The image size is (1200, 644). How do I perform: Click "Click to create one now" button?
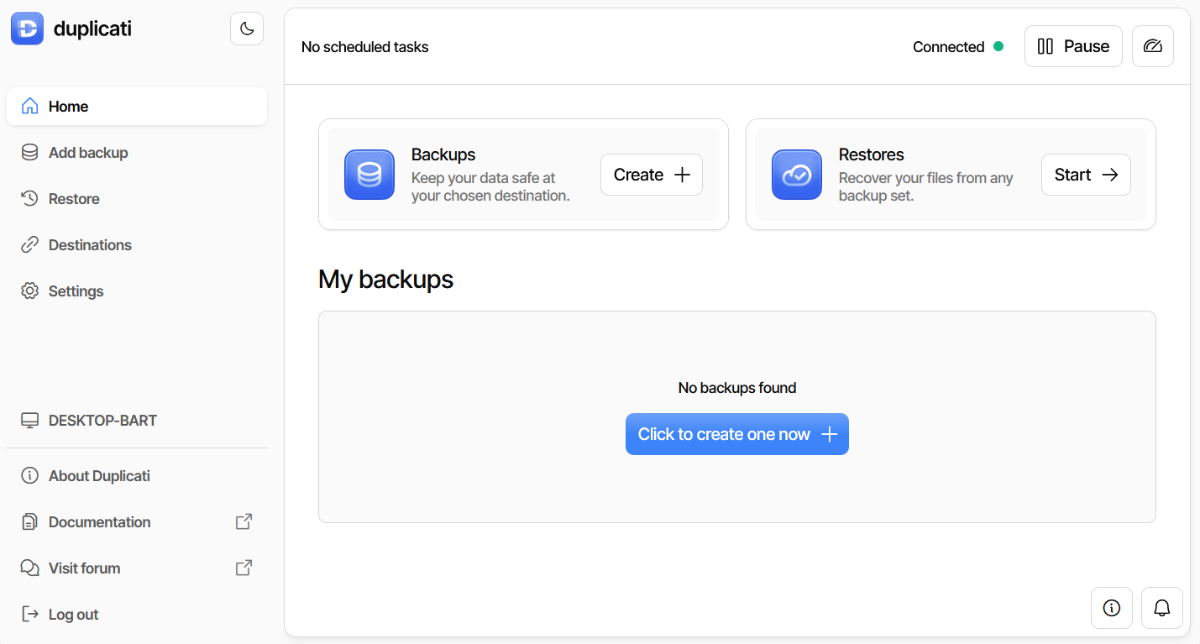point(736,434)
